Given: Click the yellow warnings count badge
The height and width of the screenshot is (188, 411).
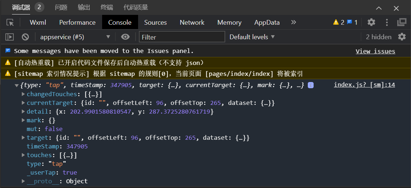Looking at the screenshot, I should [339, 23].
